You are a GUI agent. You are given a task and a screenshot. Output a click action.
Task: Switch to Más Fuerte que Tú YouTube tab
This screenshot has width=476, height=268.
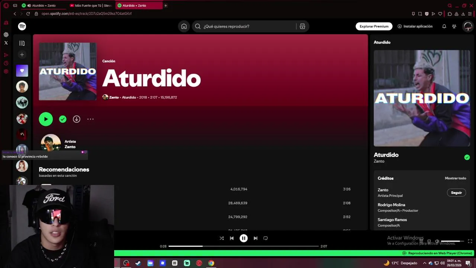(91, 6)
